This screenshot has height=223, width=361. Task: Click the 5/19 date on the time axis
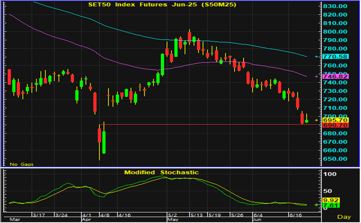point(214,215)
